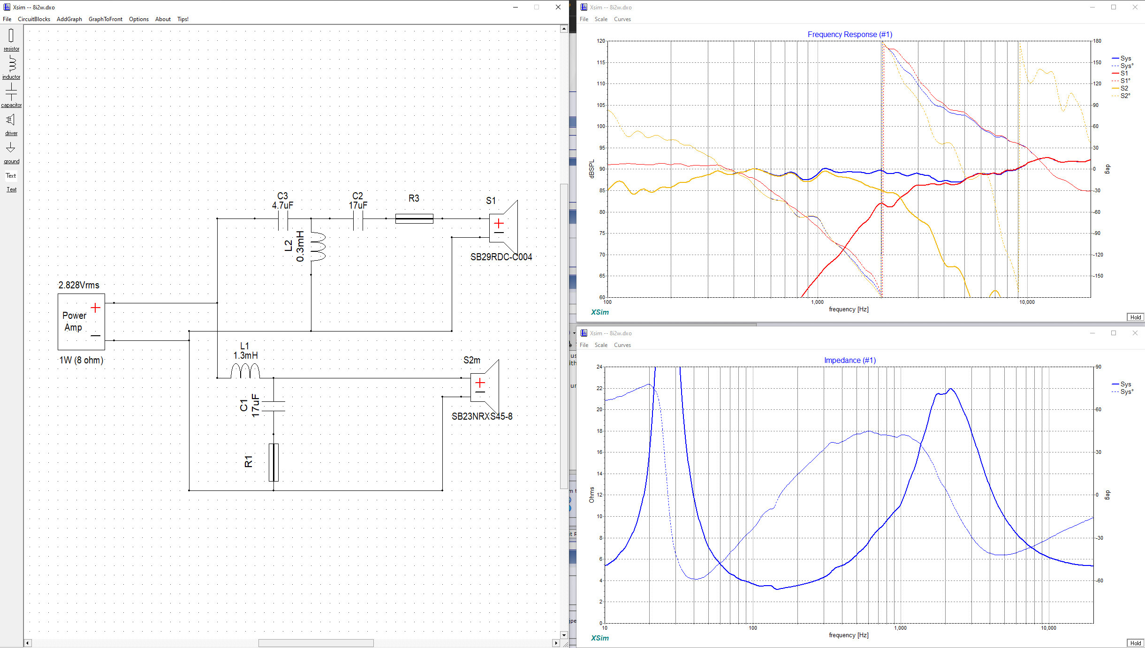Open the AddGraph menu
Viewport: 1145px width, 648px height.
coord(69,19)
